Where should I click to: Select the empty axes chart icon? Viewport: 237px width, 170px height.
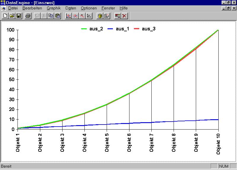[x=89, y=16]
